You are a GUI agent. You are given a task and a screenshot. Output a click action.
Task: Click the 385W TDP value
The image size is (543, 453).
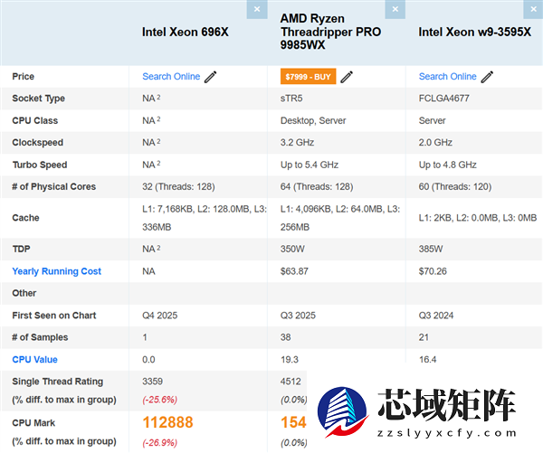(431, 249)
